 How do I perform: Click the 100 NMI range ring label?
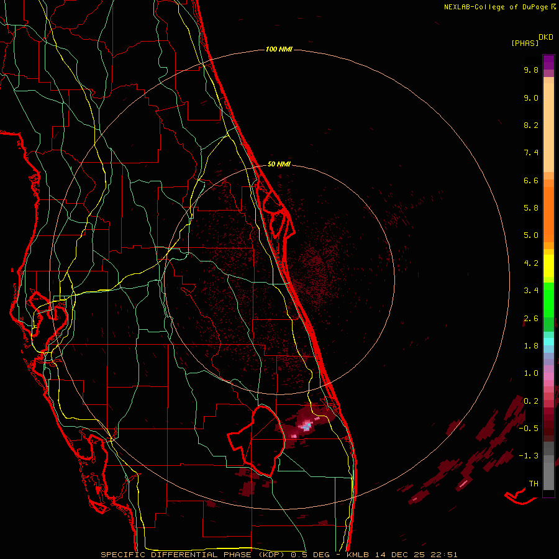tap(279, 49)
